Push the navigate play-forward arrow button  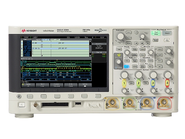[x=148, y=43]
